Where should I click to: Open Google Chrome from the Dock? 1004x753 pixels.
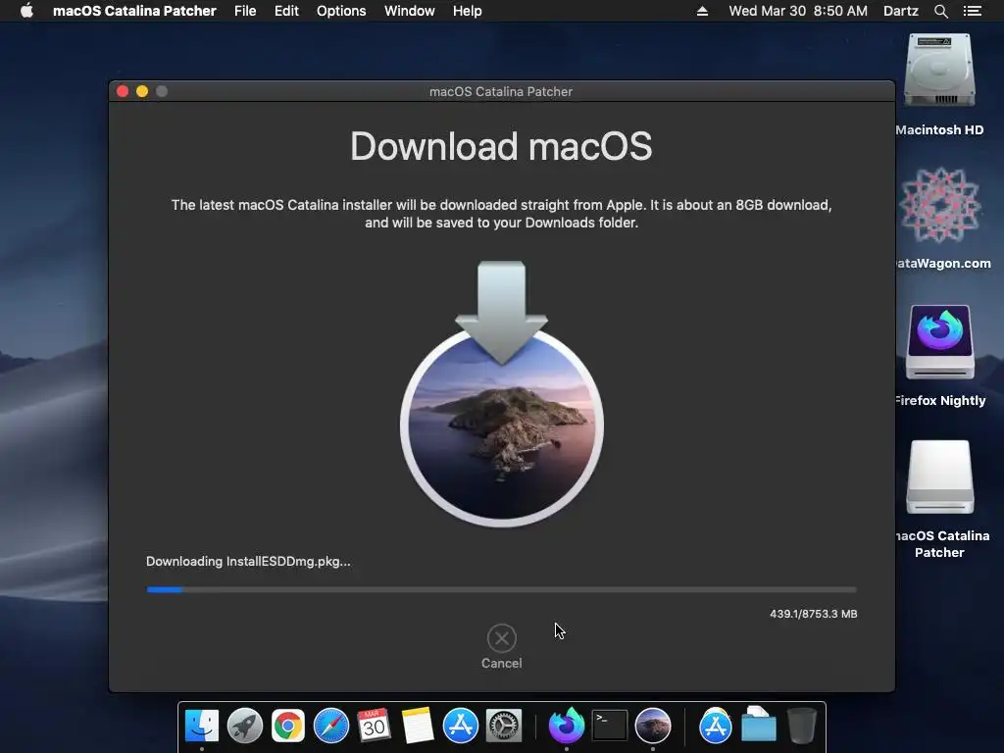click(288, 726)
